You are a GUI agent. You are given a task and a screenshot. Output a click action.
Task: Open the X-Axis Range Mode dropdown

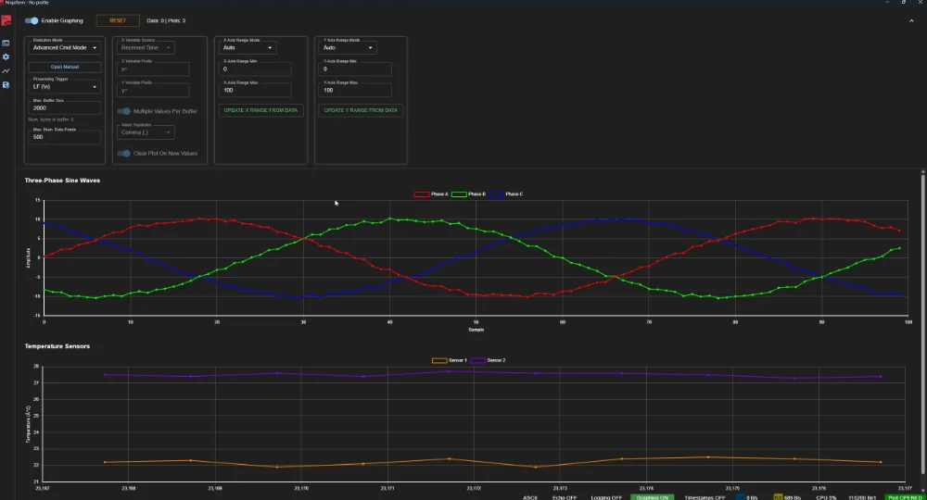pos(246,47)
